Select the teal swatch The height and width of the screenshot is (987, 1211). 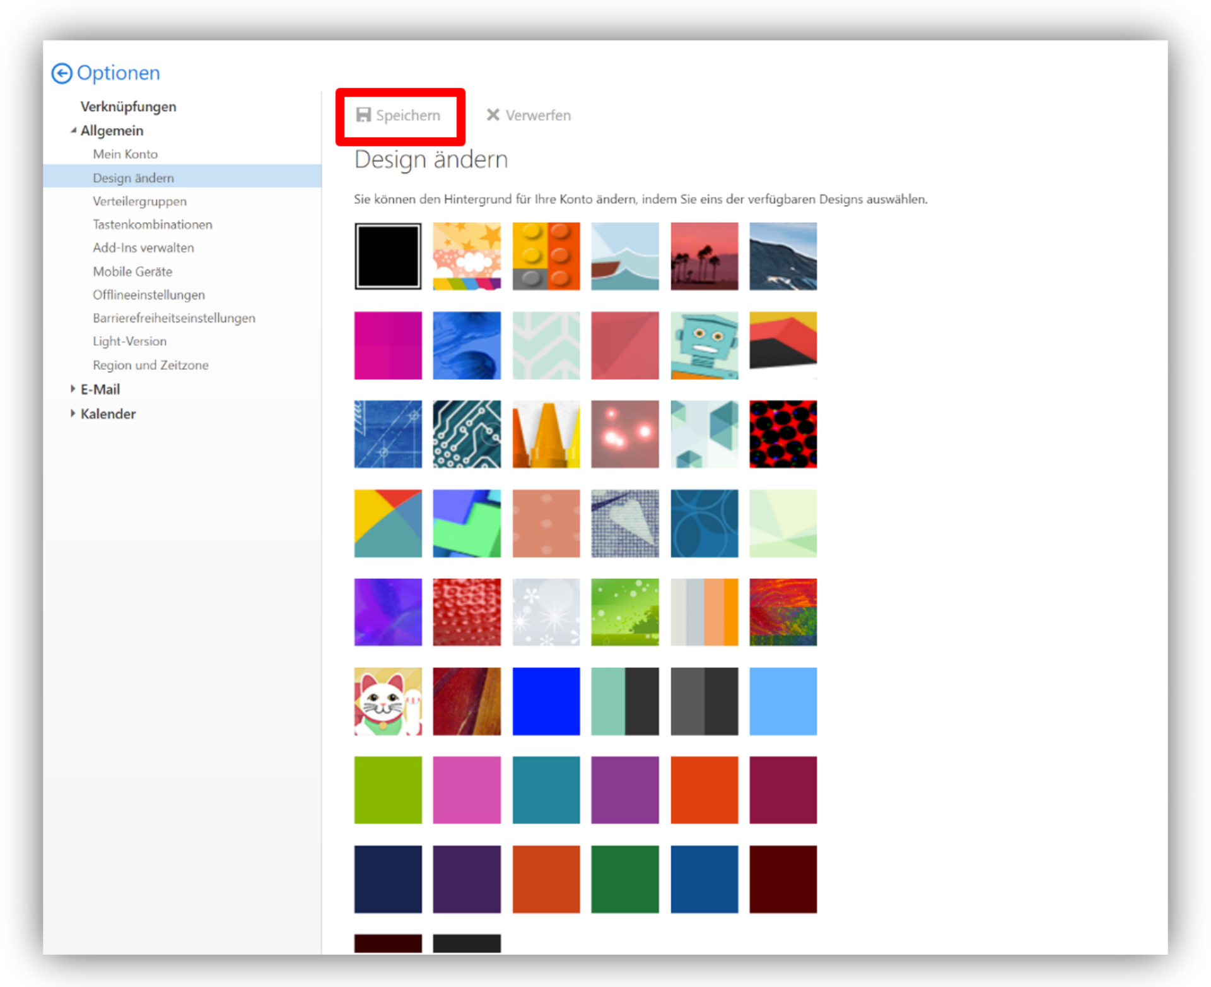tap(546, 790)
